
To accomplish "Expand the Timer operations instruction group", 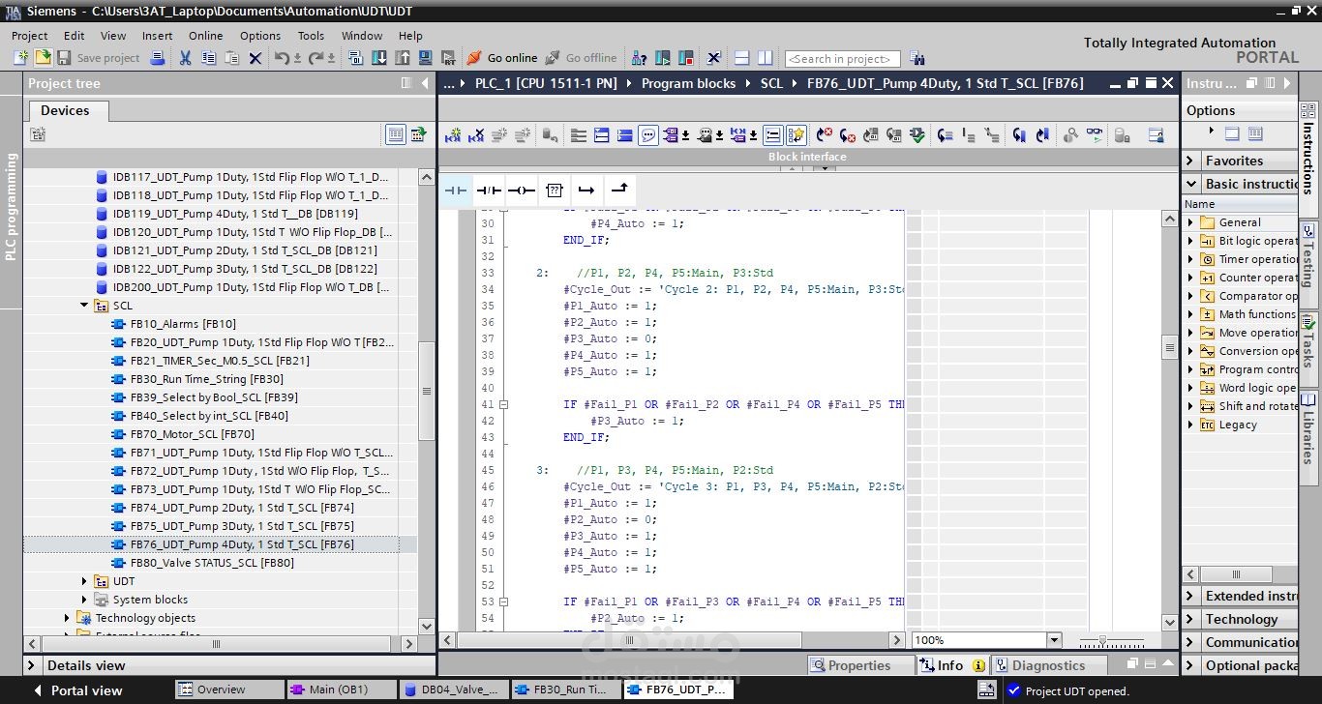I will (x=1191, y=259).
